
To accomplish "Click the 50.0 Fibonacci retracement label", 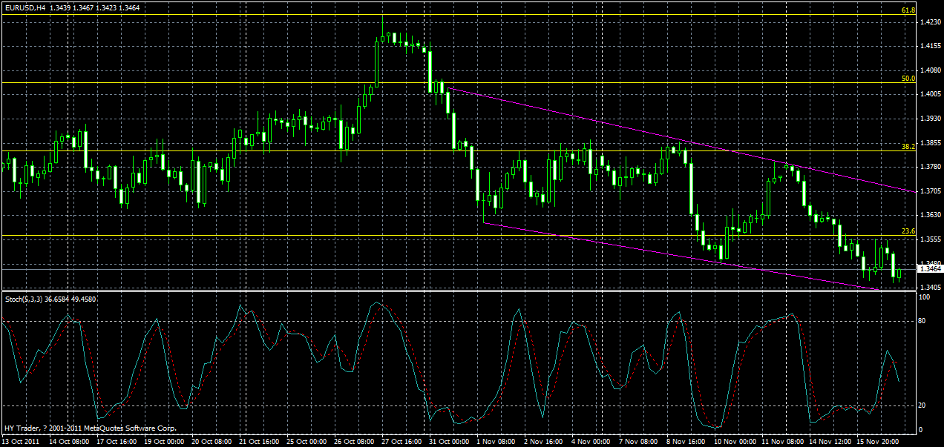I will tap(907, 77).
